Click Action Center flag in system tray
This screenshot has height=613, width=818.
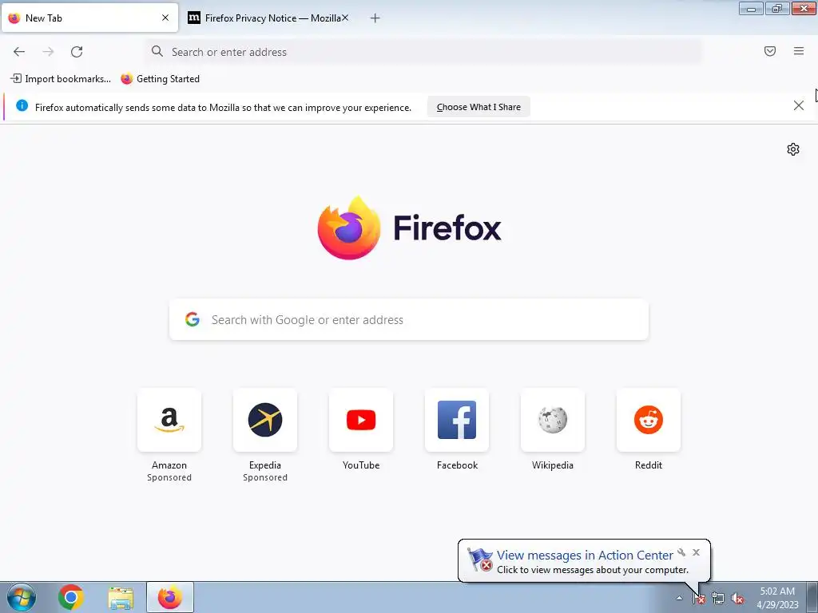tap(698, 599)
